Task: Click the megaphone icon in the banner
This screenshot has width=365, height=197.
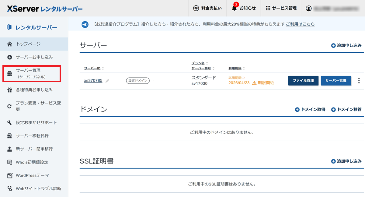Action: (85, 24)
